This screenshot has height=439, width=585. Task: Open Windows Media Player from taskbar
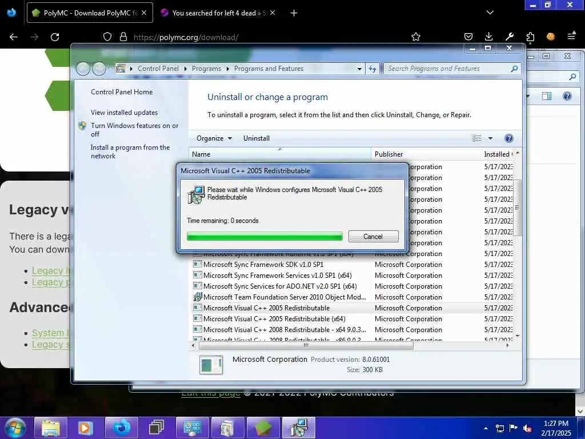[x=86, y=428]
